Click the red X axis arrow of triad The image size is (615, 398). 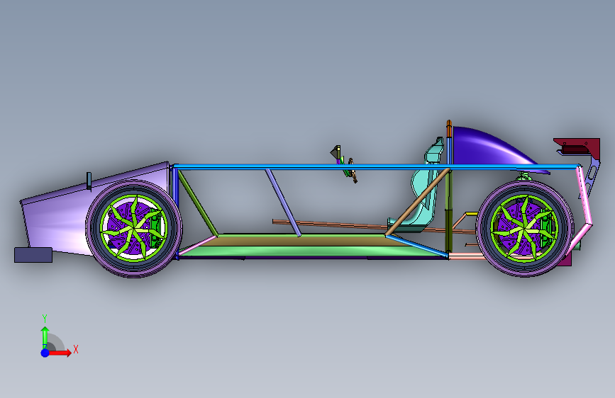tap(60, 353)
